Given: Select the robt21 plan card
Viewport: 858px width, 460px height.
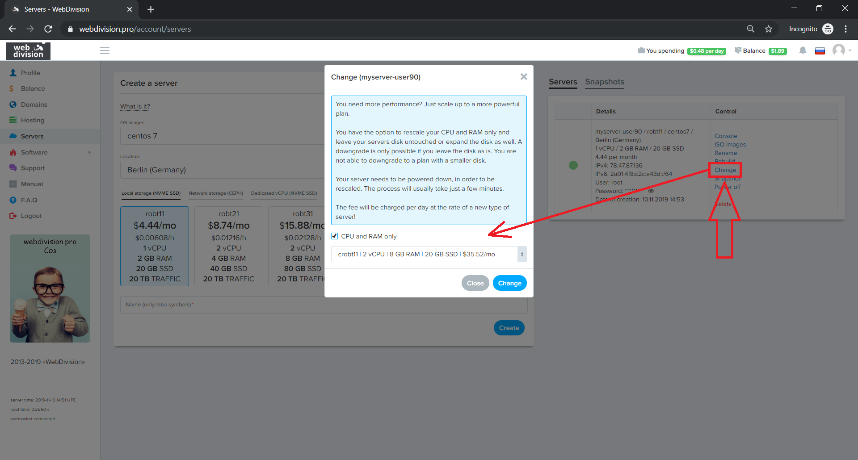Looking at the screenshot, I should point(228,246).
